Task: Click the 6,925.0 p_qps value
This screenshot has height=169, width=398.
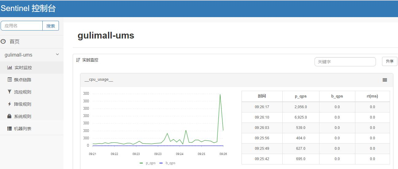Action: coord(301,117)
